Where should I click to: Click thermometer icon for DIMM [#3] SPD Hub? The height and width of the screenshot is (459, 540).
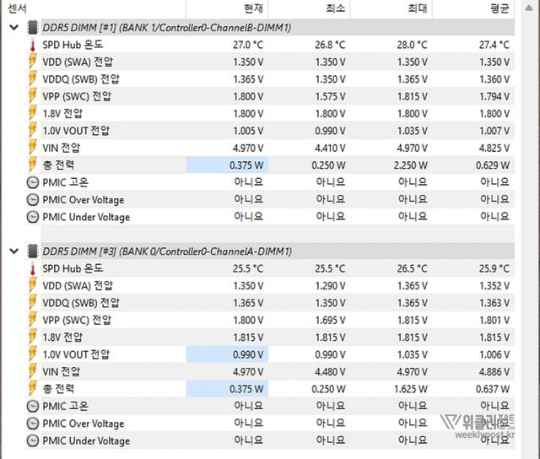32,268
